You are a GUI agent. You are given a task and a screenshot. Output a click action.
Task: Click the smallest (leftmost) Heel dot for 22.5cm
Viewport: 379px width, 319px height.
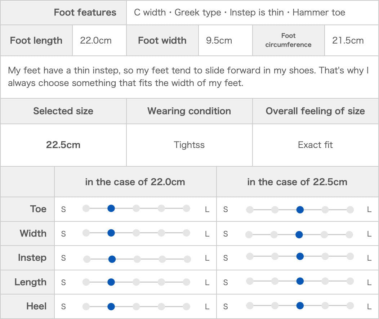[250, 305]
